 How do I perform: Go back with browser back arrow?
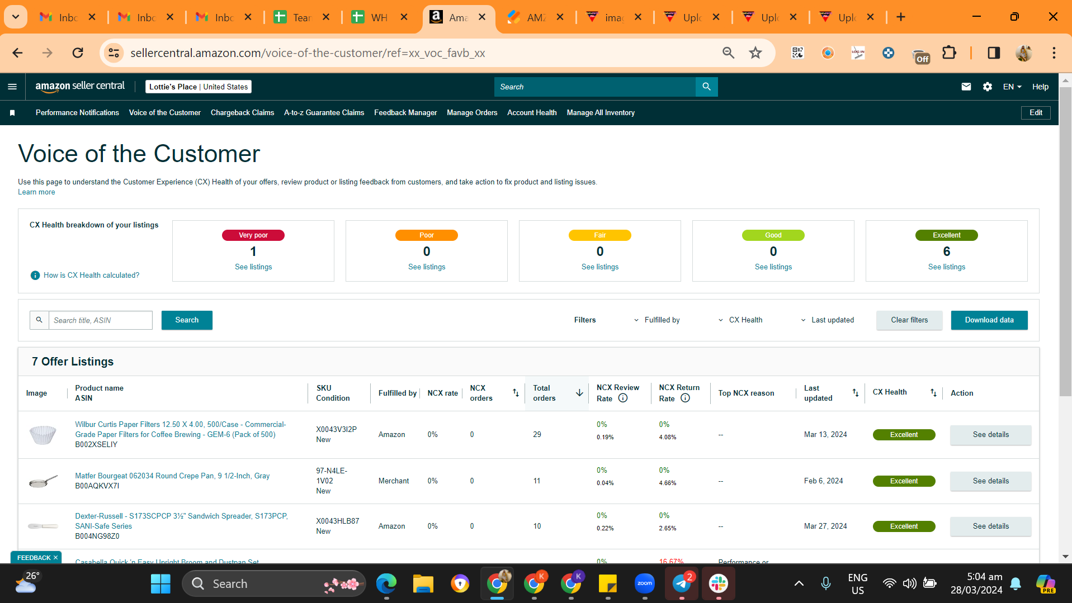(x=17, y=53)
